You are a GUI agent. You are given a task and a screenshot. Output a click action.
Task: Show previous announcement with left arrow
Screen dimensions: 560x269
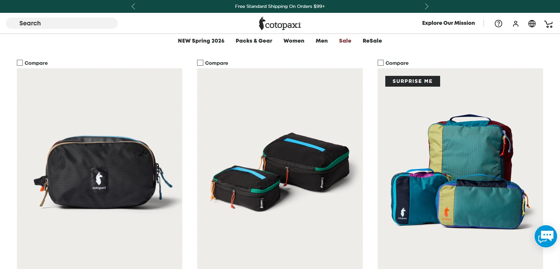pos(133,6)
